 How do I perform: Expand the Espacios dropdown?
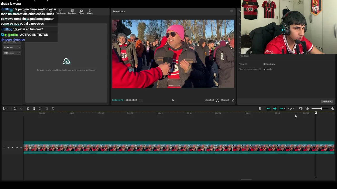(x=12, y=47)
